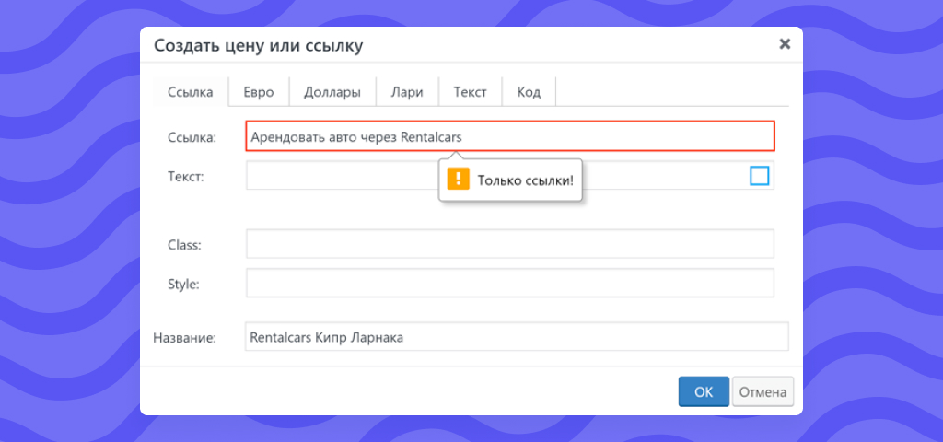Open the Евро tab
Screen dimensions: 943x442
[x=259, y=92]
